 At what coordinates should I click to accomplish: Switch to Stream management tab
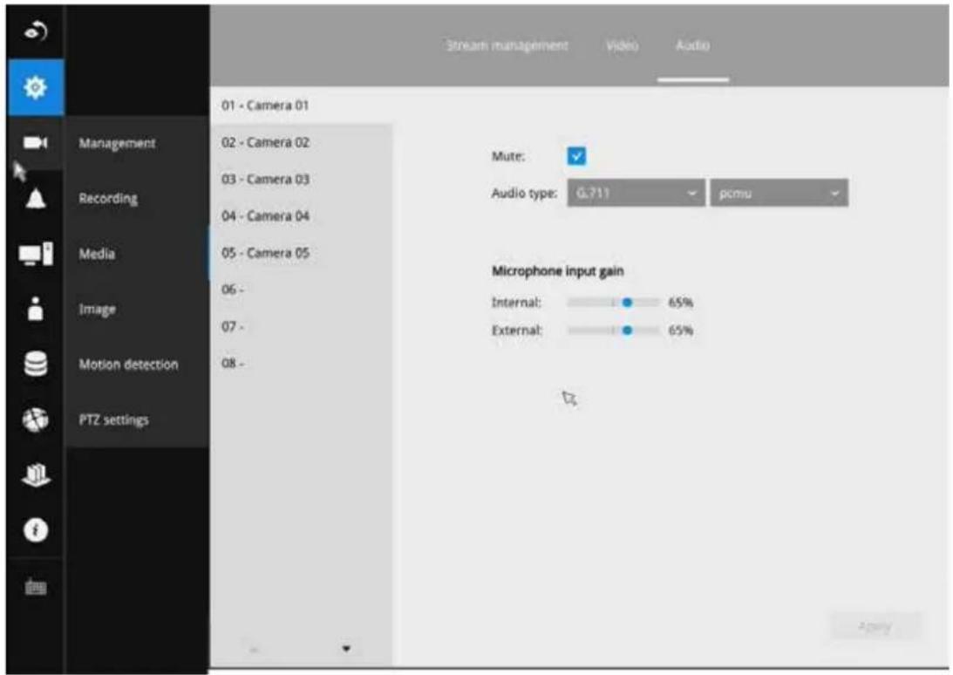pyautogui.click(x=507, y=45)
